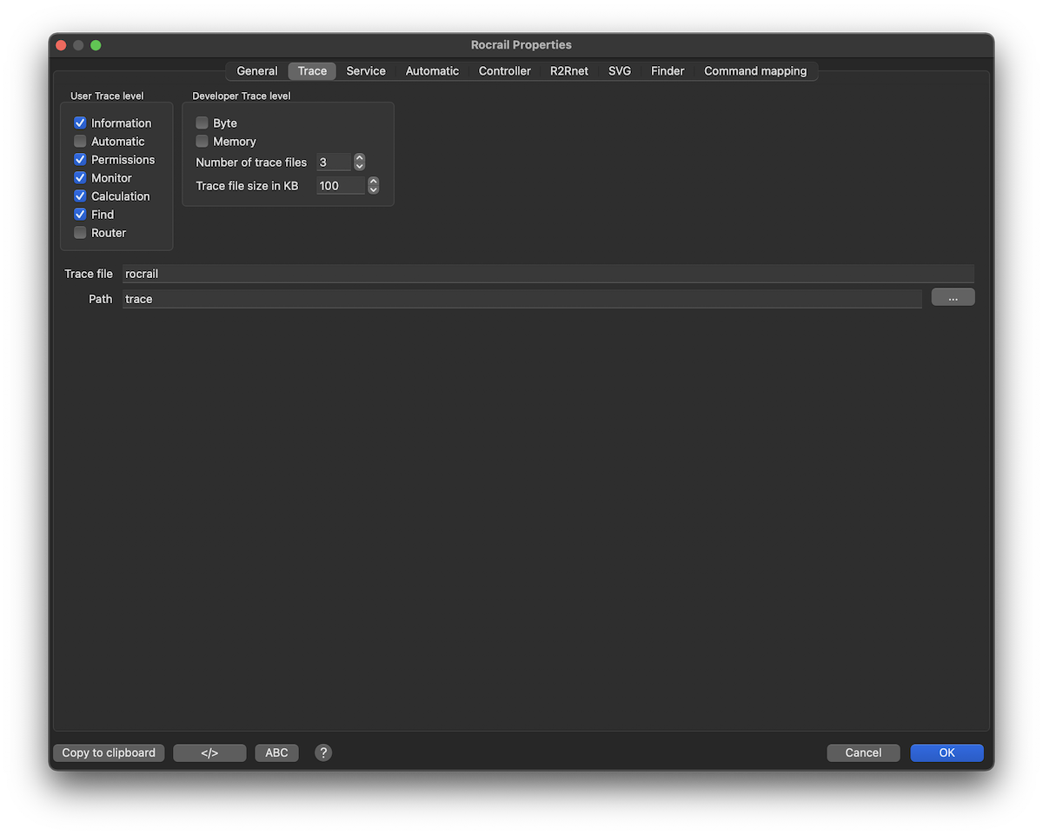The height and width of the screenshot is (835, 1043).
Task: Open the SVG tab
Action: [620, 71]
